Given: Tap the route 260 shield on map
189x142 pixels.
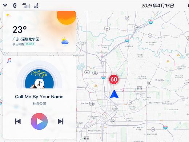Looking at the screenshot, I should click(x=153, y=130).
